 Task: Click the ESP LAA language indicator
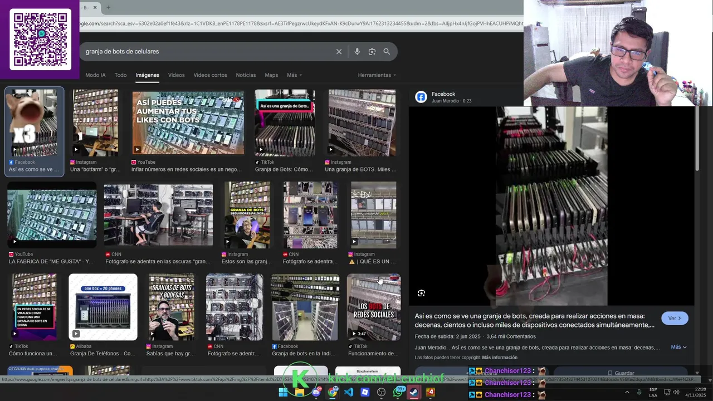(653, 392)
